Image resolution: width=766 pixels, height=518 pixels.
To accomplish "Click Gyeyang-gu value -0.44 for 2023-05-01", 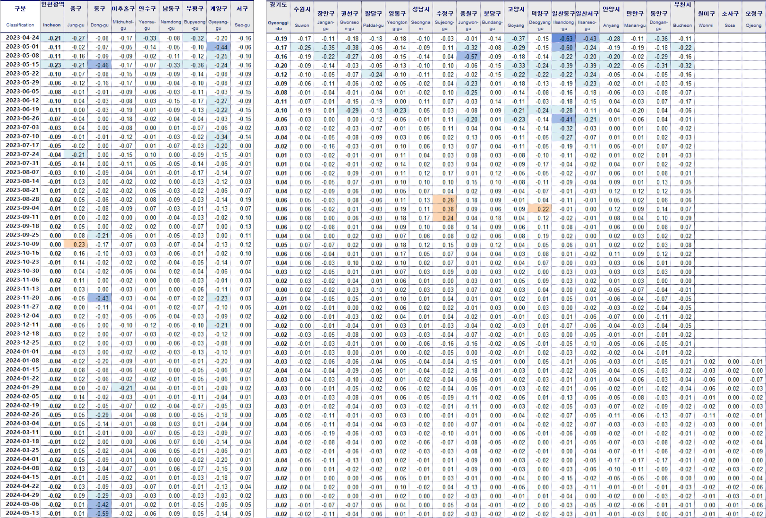I will tap(218, 47).
